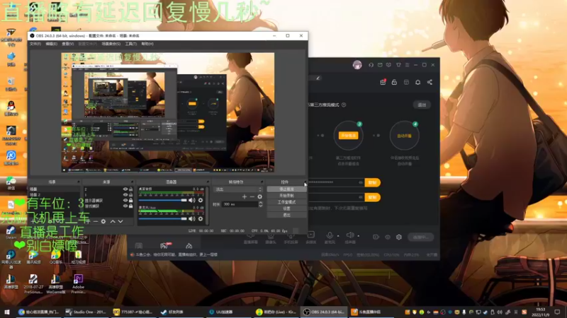Open OBS 设置 settings button

(287, 208)
